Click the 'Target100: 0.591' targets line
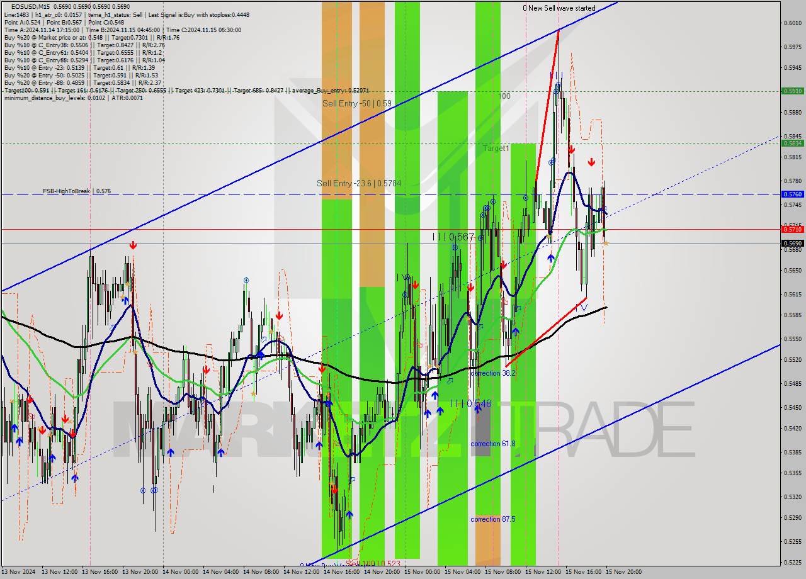Viewport: 806px width, 579px height. [186, 91]
